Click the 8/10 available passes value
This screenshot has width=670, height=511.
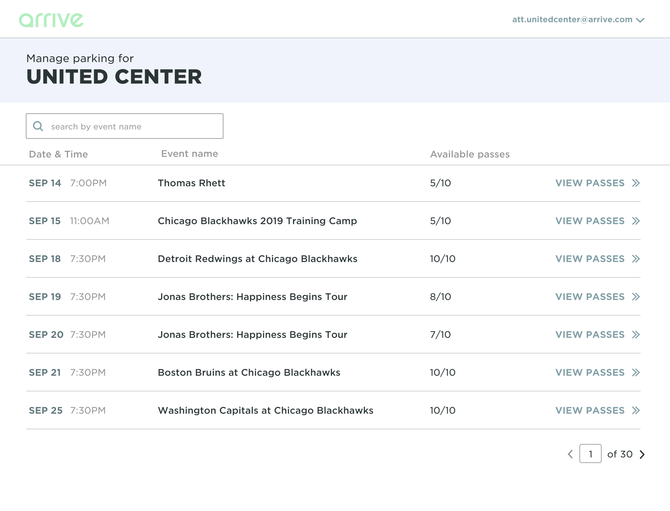pyautogui.click(x=440, y=297)
